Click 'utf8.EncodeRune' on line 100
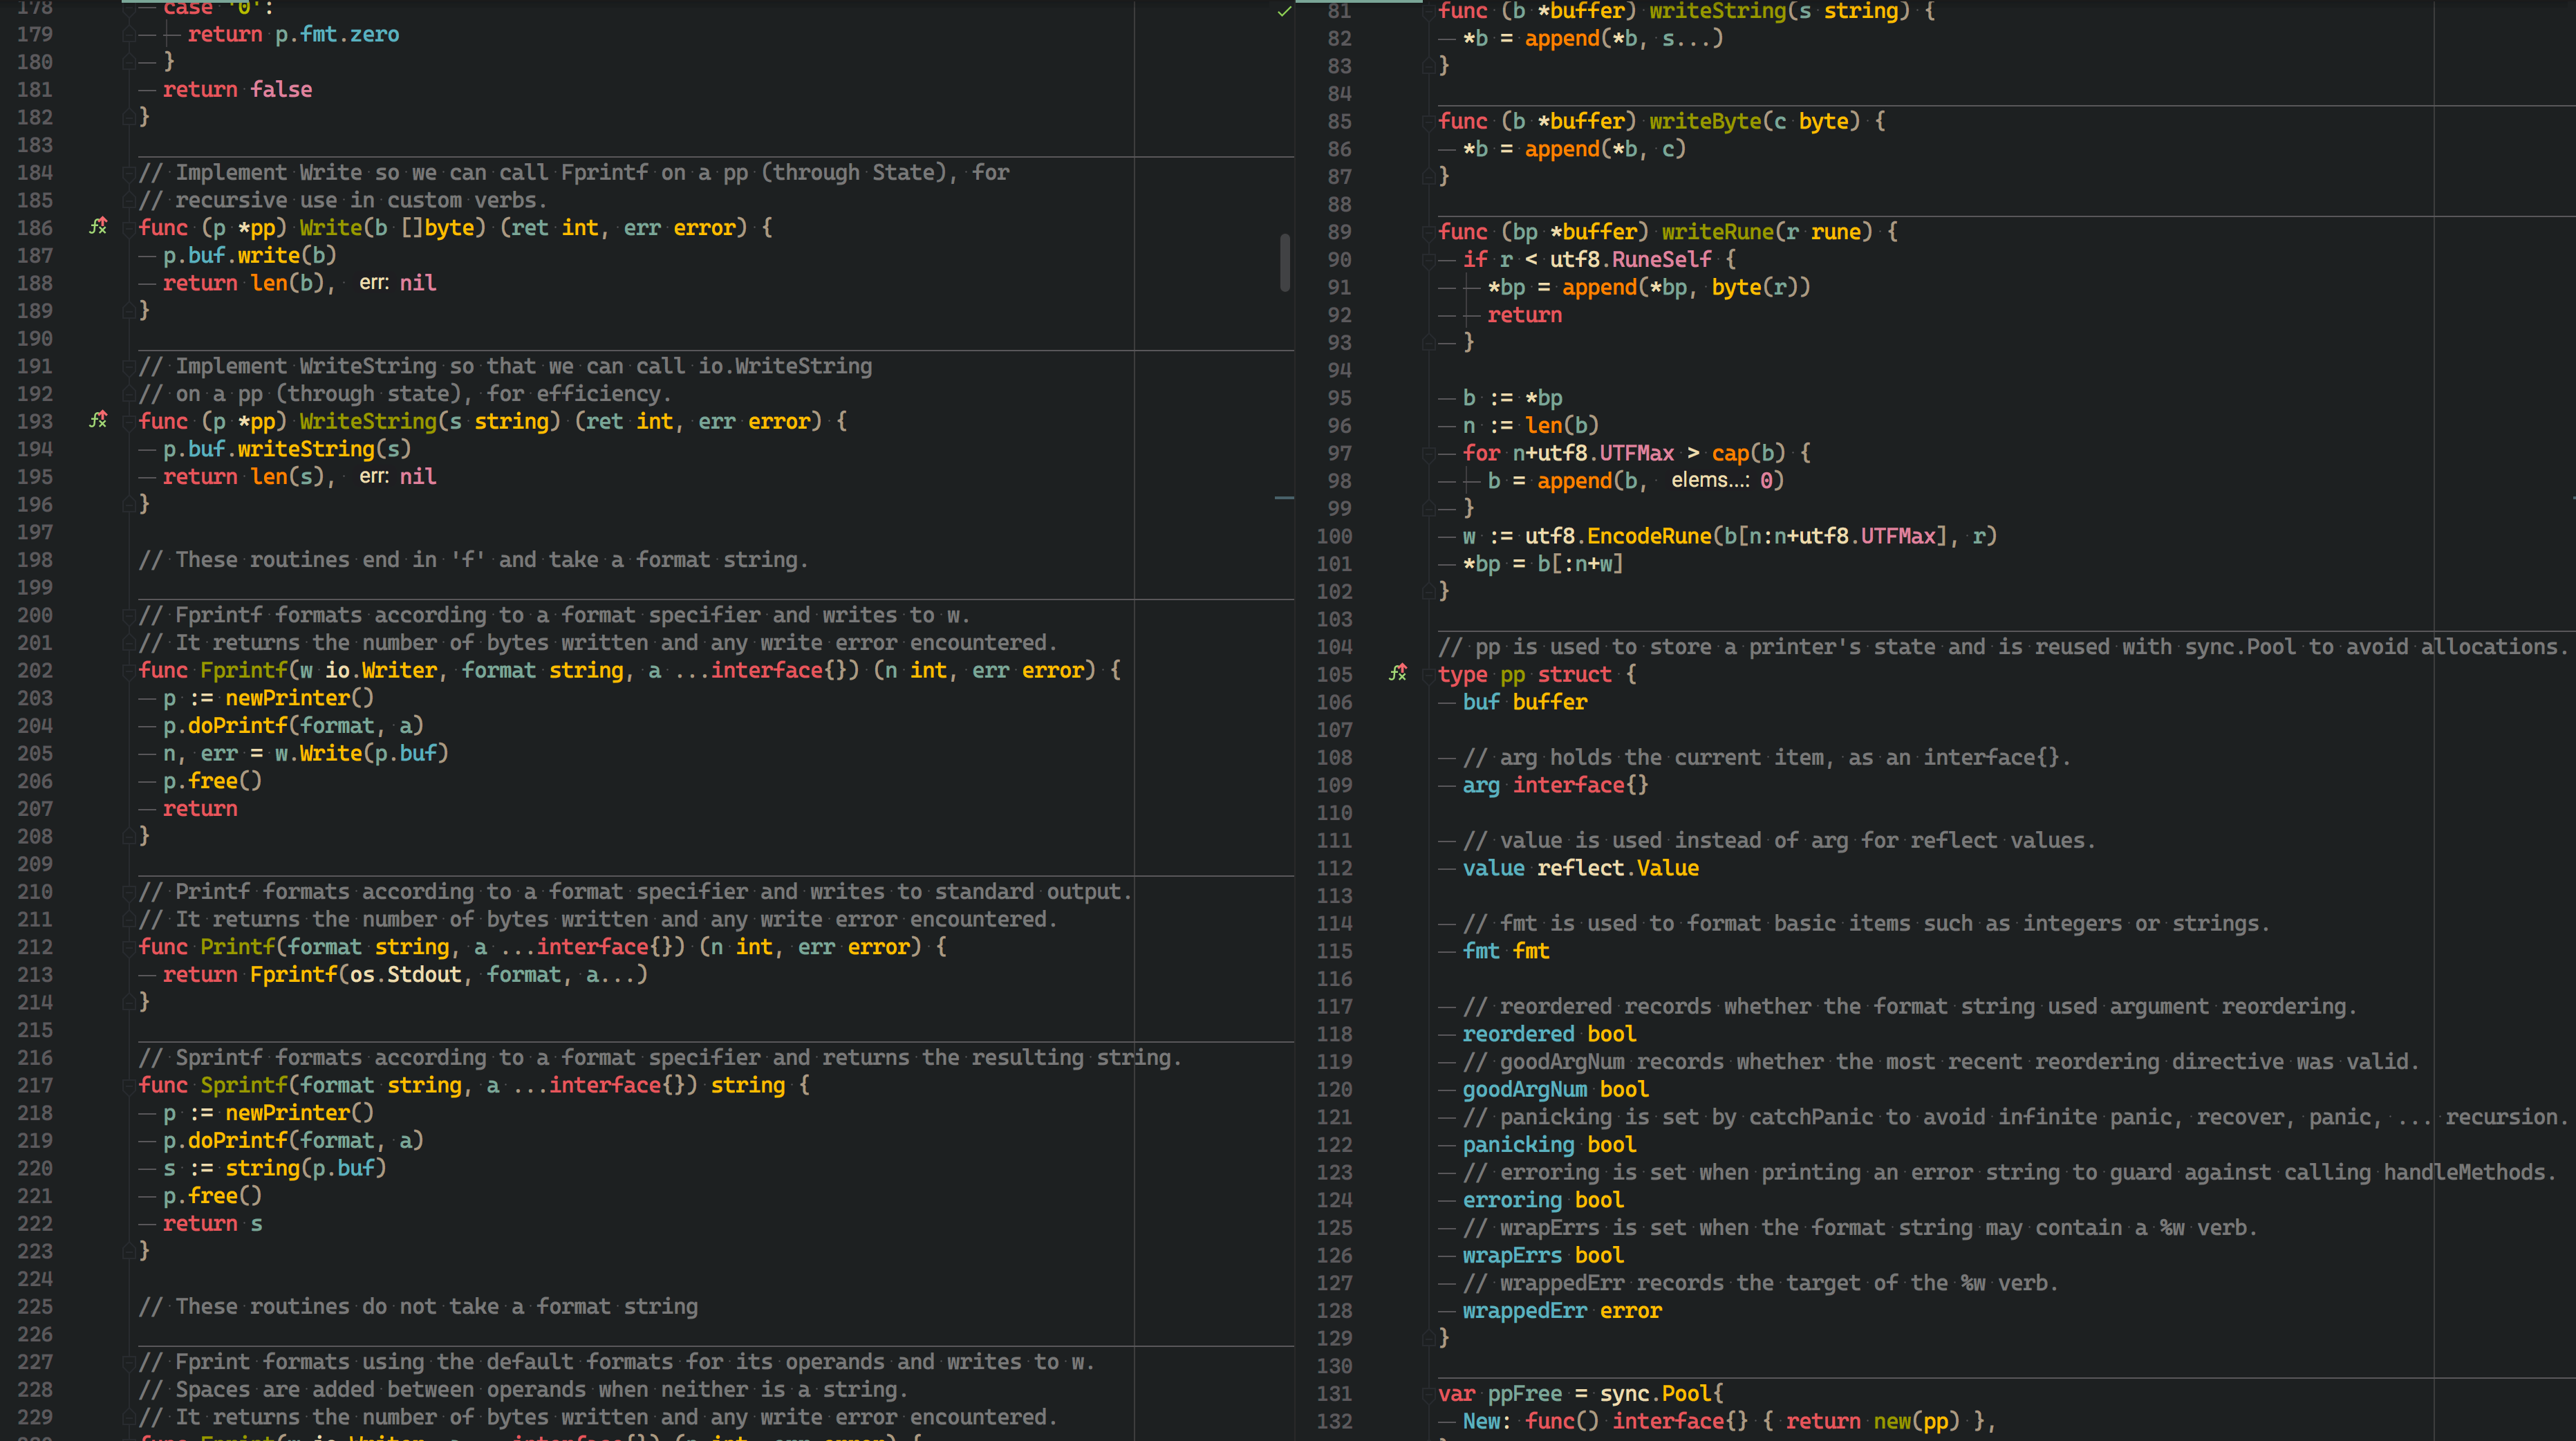 [x=1618, y=536]
